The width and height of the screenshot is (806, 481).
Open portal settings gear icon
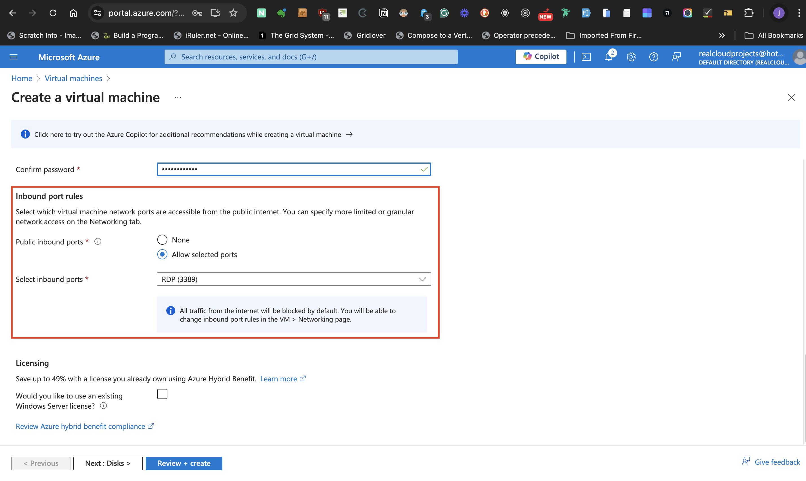coord(631,57)
